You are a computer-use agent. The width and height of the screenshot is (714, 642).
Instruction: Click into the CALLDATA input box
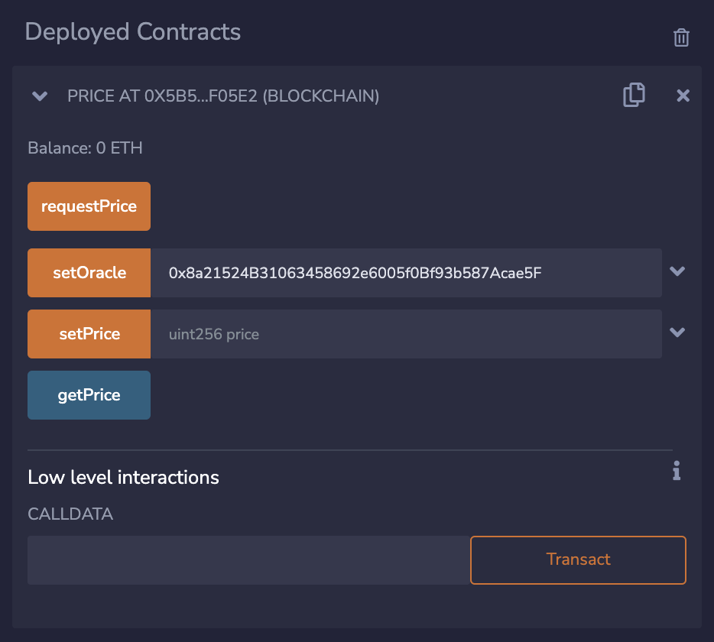tap(248, 559)
